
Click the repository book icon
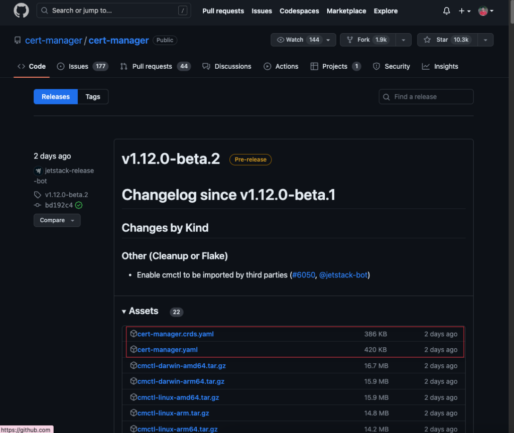[18, 40]
